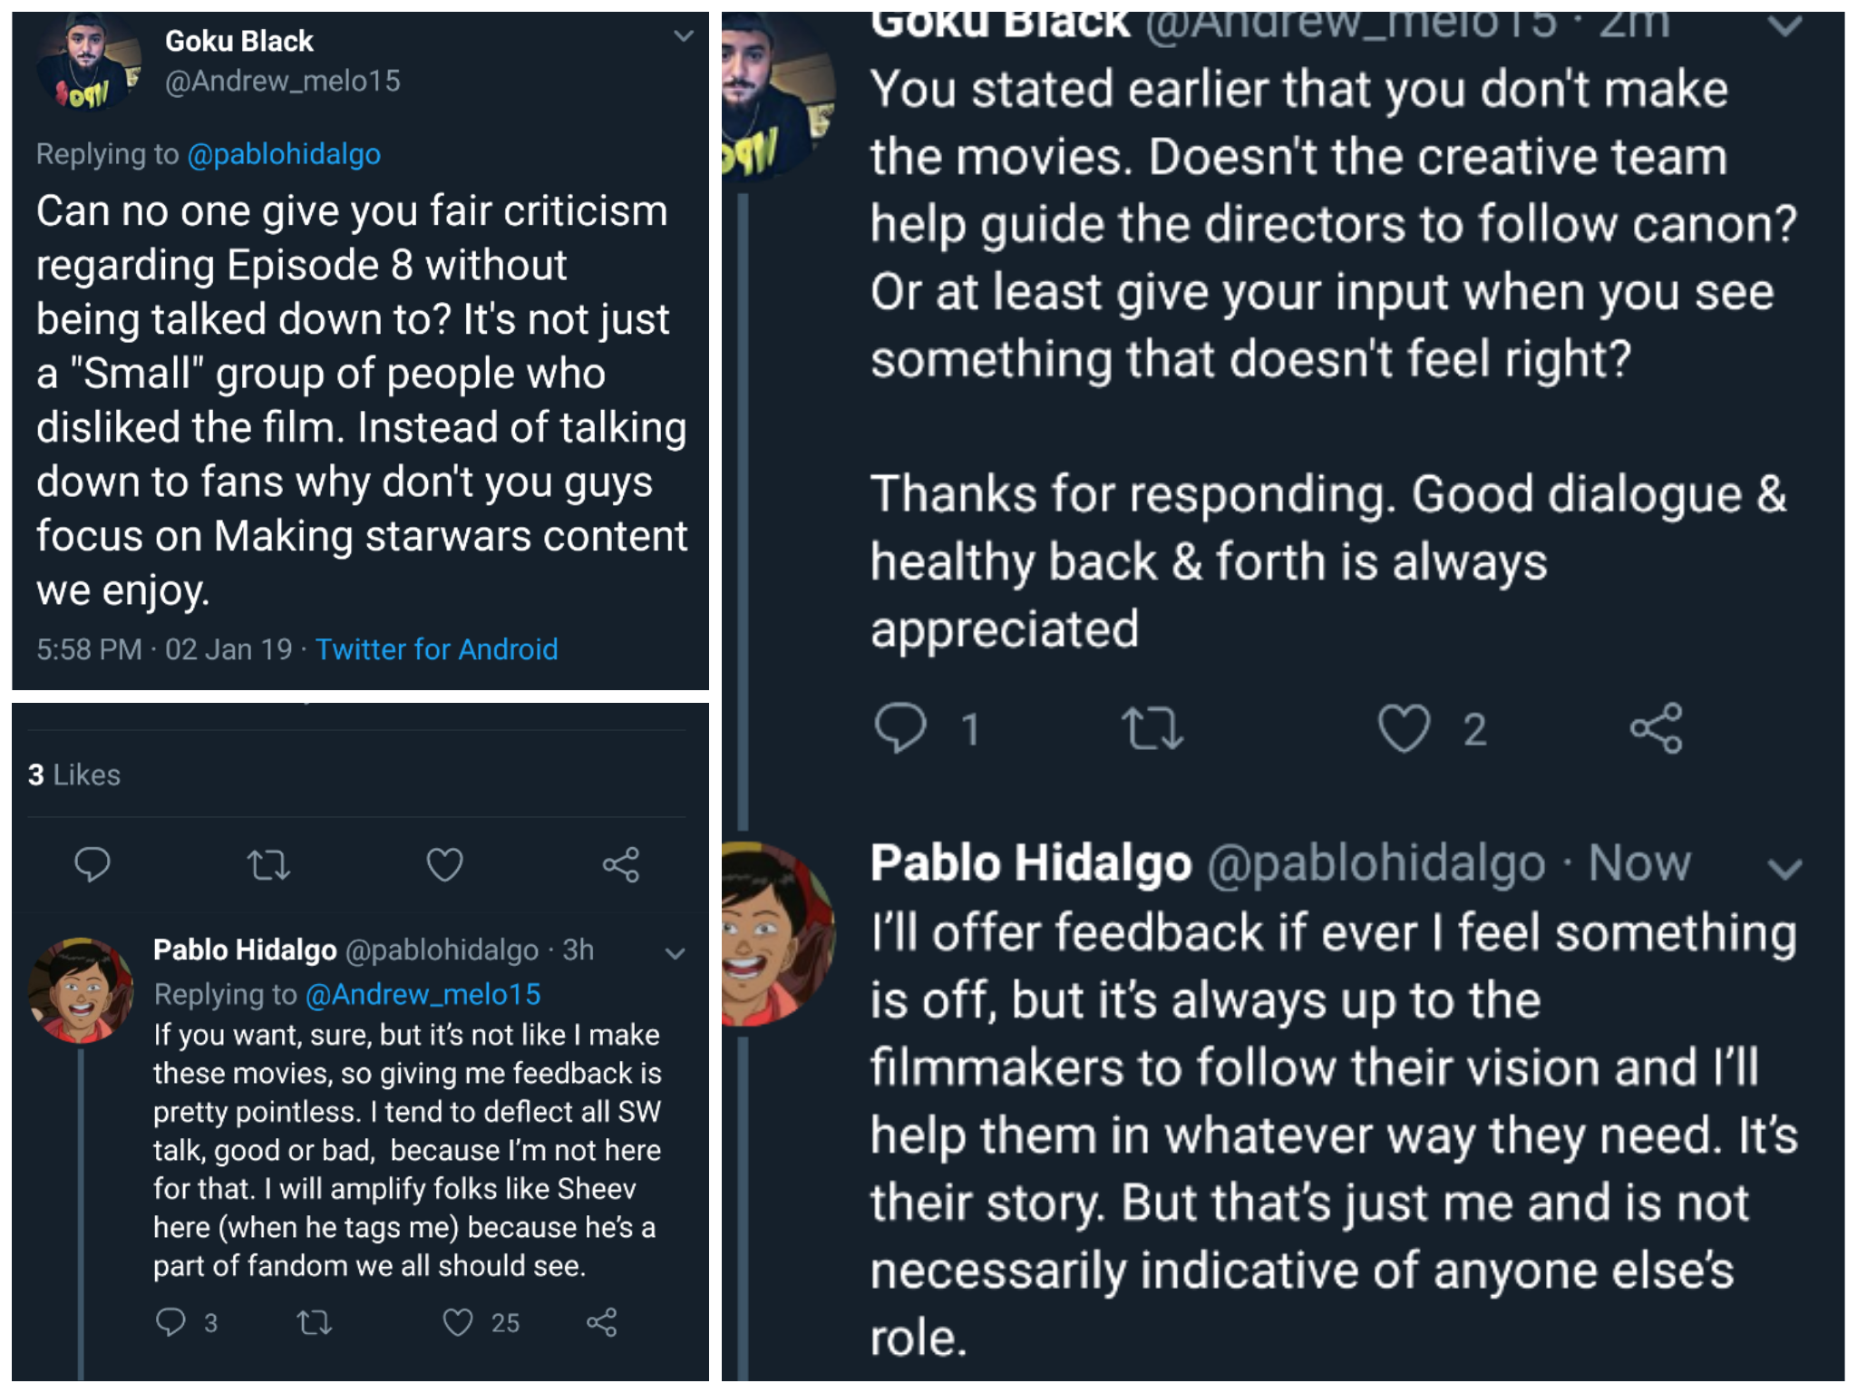Retweet the 'Thanks for responding' tweet

[x=1152, y=728]
